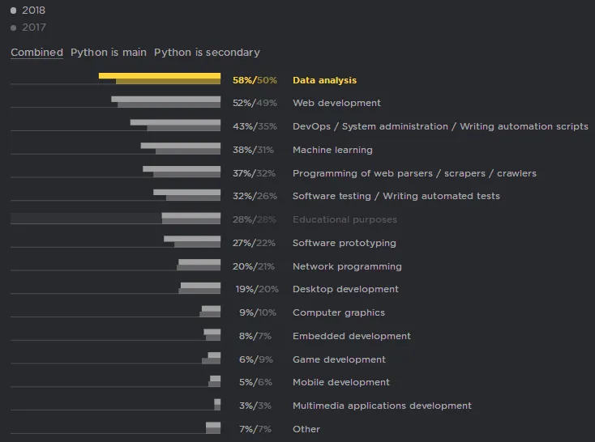Switch to the Combined tab
The image size is (595, 442).
pyautogui.click(x=36, y=53)
